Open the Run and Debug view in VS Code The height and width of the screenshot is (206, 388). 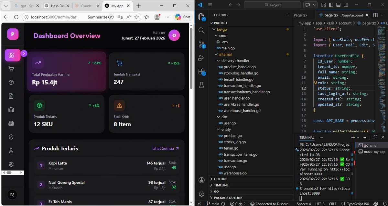(201, 58)
